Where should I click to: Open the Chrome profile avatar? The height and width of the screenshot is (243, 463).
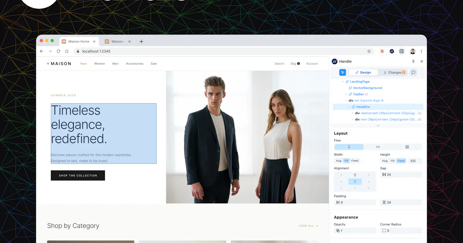tap(412, 51)
